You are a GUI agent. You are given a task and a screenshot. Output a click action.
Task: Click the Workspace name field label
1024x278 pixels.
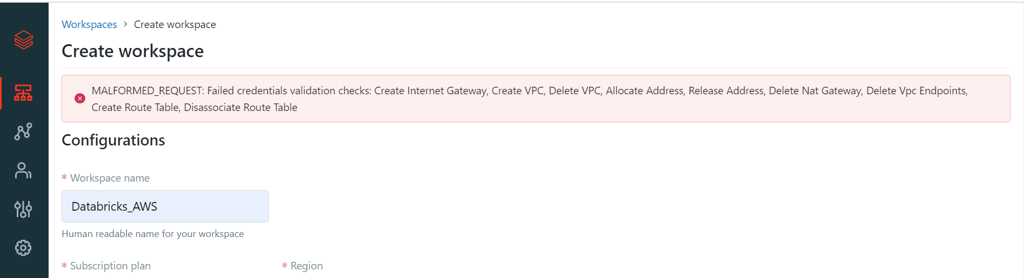(110, 178)
